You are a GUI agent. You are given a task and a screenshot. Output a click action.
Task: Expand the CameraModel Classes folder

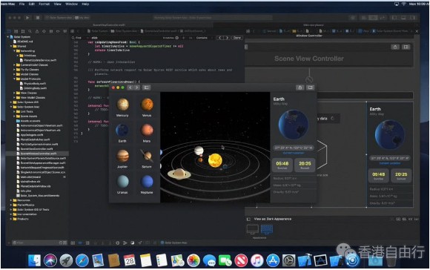14,65
